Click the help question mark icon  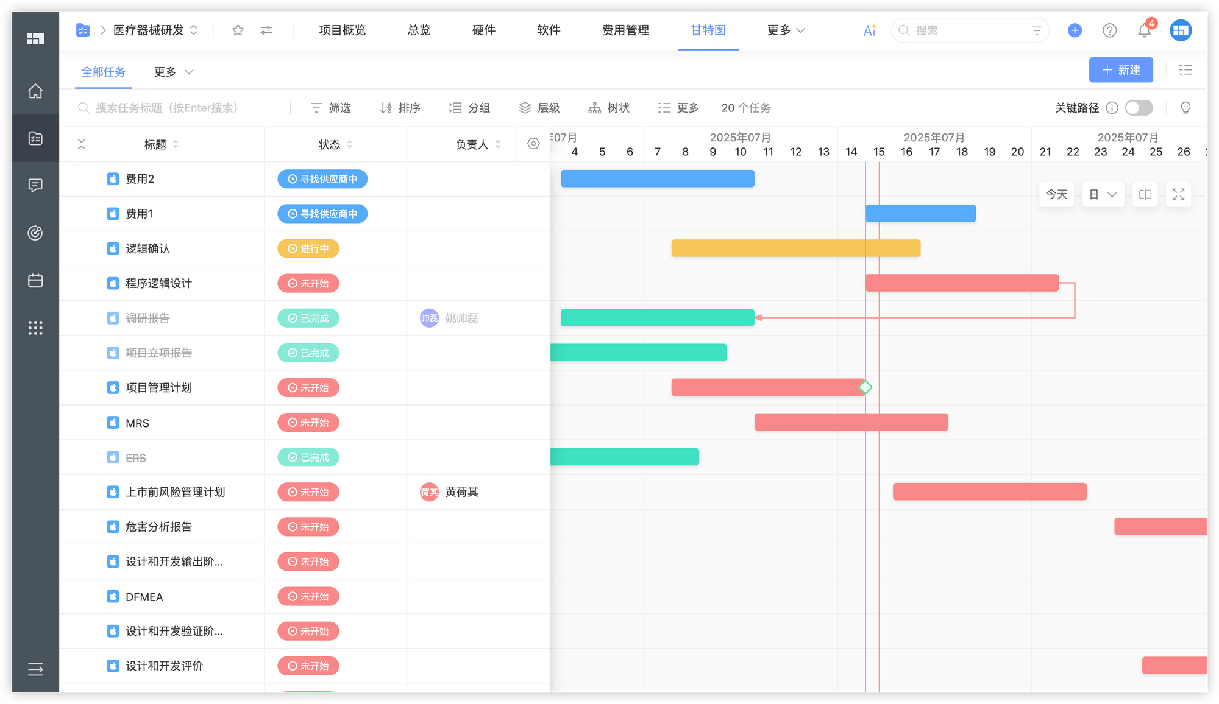point(1109,30)
